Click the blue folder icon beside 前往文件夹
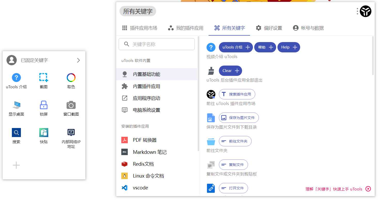Viewport: 391px width, 208px height. coord(211,141)
